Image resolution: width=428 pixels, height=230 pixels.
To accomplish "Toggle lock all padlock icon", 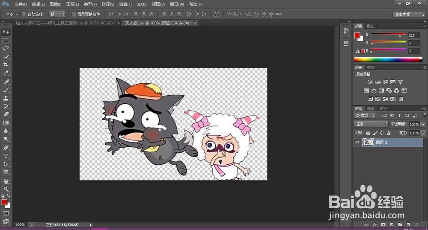I will (x=389, y=133).
